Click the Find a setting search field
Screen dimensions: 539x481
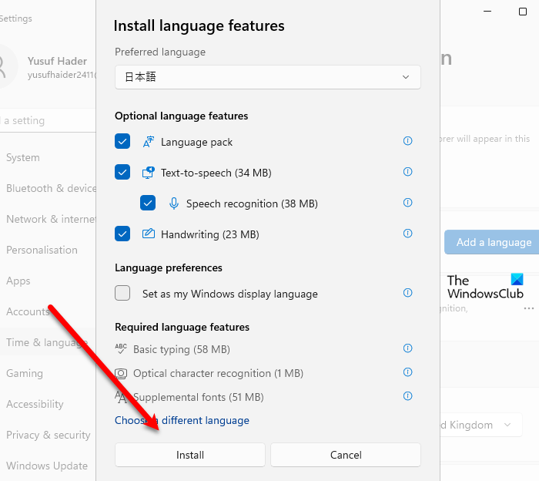48,120
